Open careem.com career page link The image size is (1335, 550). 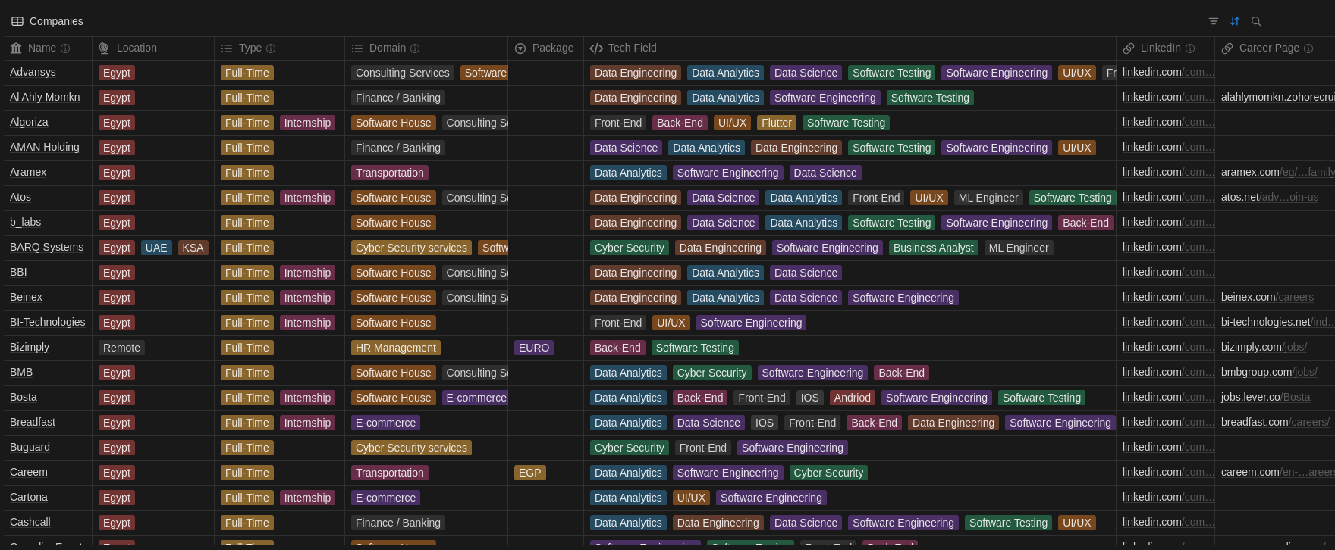1277,472
